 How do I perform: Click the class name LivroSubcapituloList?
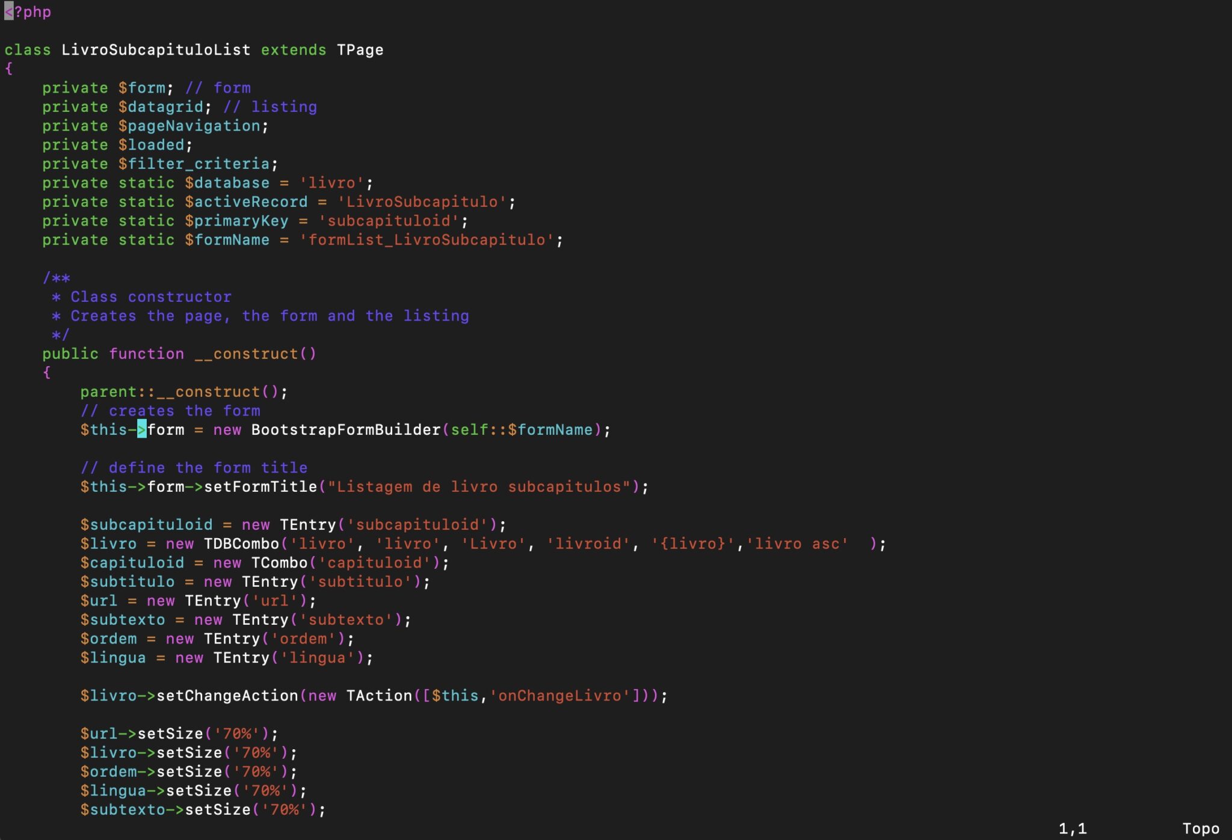click(155, 50)
